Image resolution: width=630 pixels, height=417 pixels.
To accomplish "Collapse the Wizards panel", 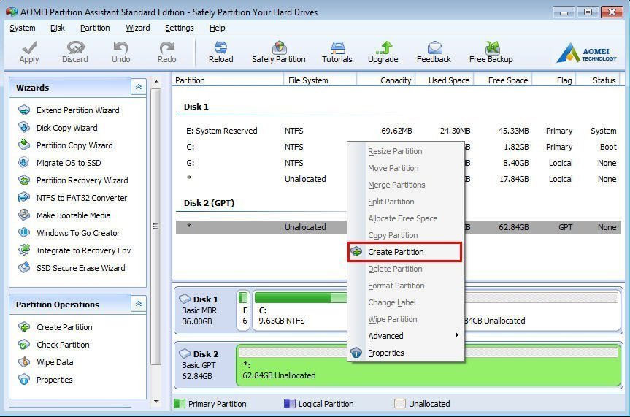I will pyautogui.click(x=139, y=87).
